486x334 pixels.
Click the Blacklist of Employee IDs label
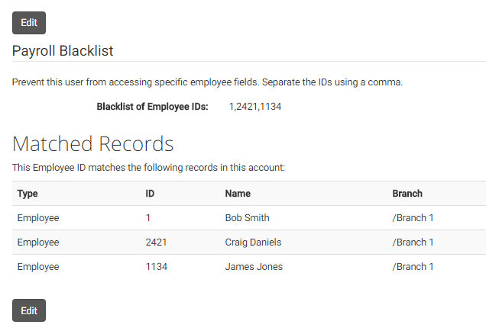(152, 107)
